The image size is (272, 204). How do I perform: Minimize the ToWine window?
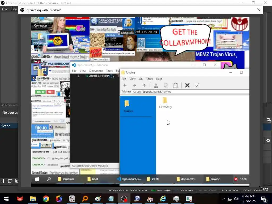(x=231, y=72)
